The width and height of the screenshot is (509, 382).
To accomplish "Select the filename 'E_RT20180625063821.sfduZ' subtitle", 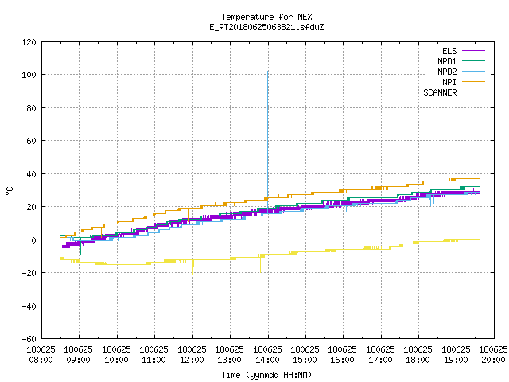I will click(266, 27).
